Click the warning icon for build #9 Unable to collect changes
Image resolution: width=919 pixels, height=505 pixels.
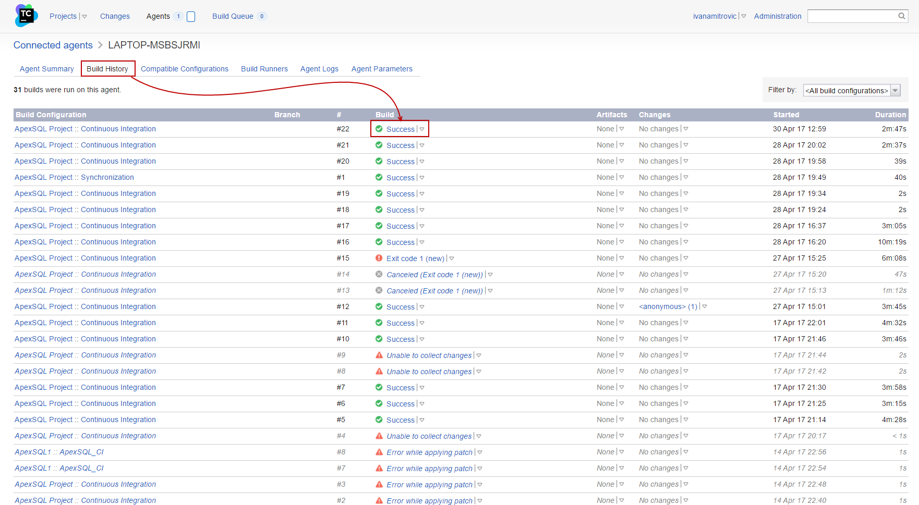pos(379,355)
